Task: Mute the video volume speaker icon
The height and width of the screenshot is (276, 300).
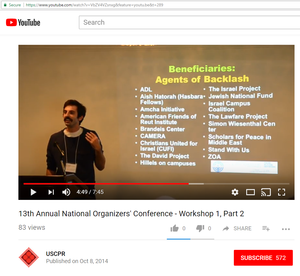Action: [x=66, y=192]
